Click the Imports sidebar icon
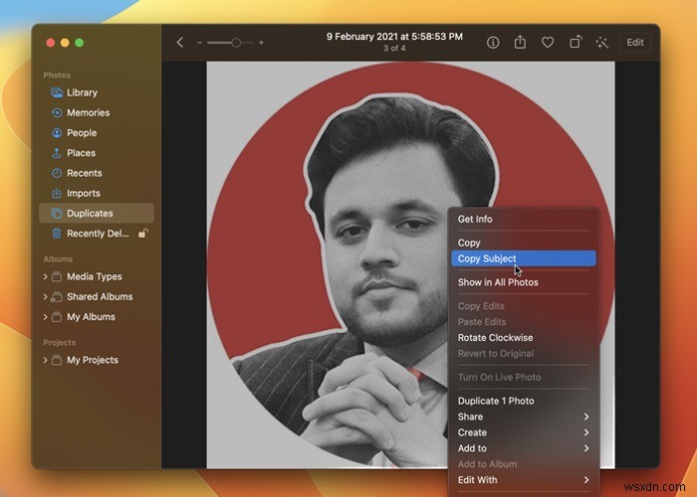Screen dimensions: 697x497 click(57, 193)
